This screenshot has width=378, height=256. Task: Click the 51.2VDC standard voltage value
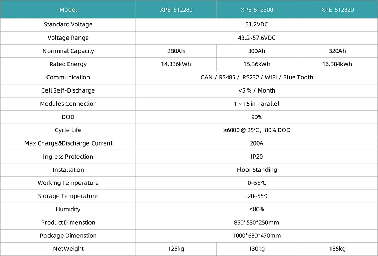tap(257, 24)
